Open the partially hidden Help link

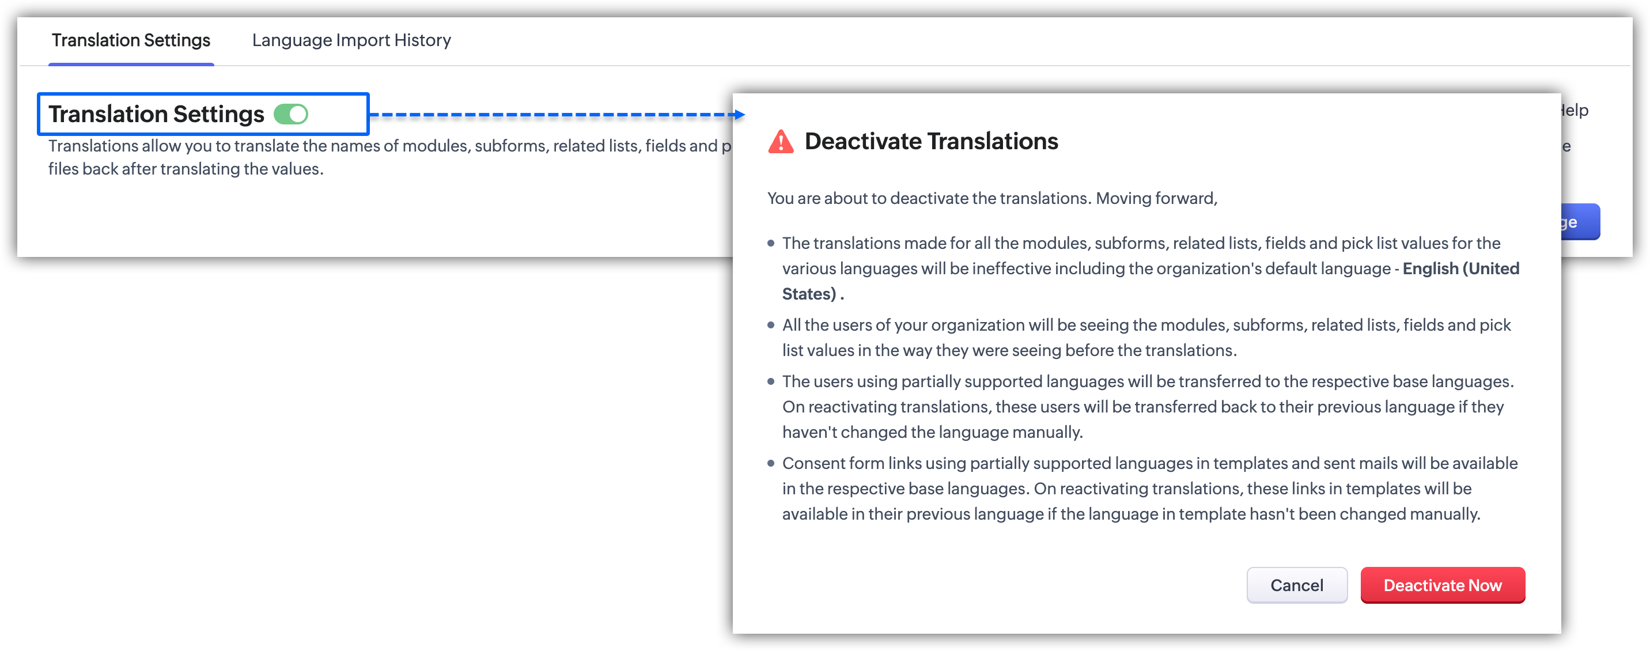tap(1575, 110)
